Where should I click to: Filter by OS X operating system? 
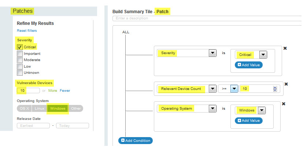[24, 108]
